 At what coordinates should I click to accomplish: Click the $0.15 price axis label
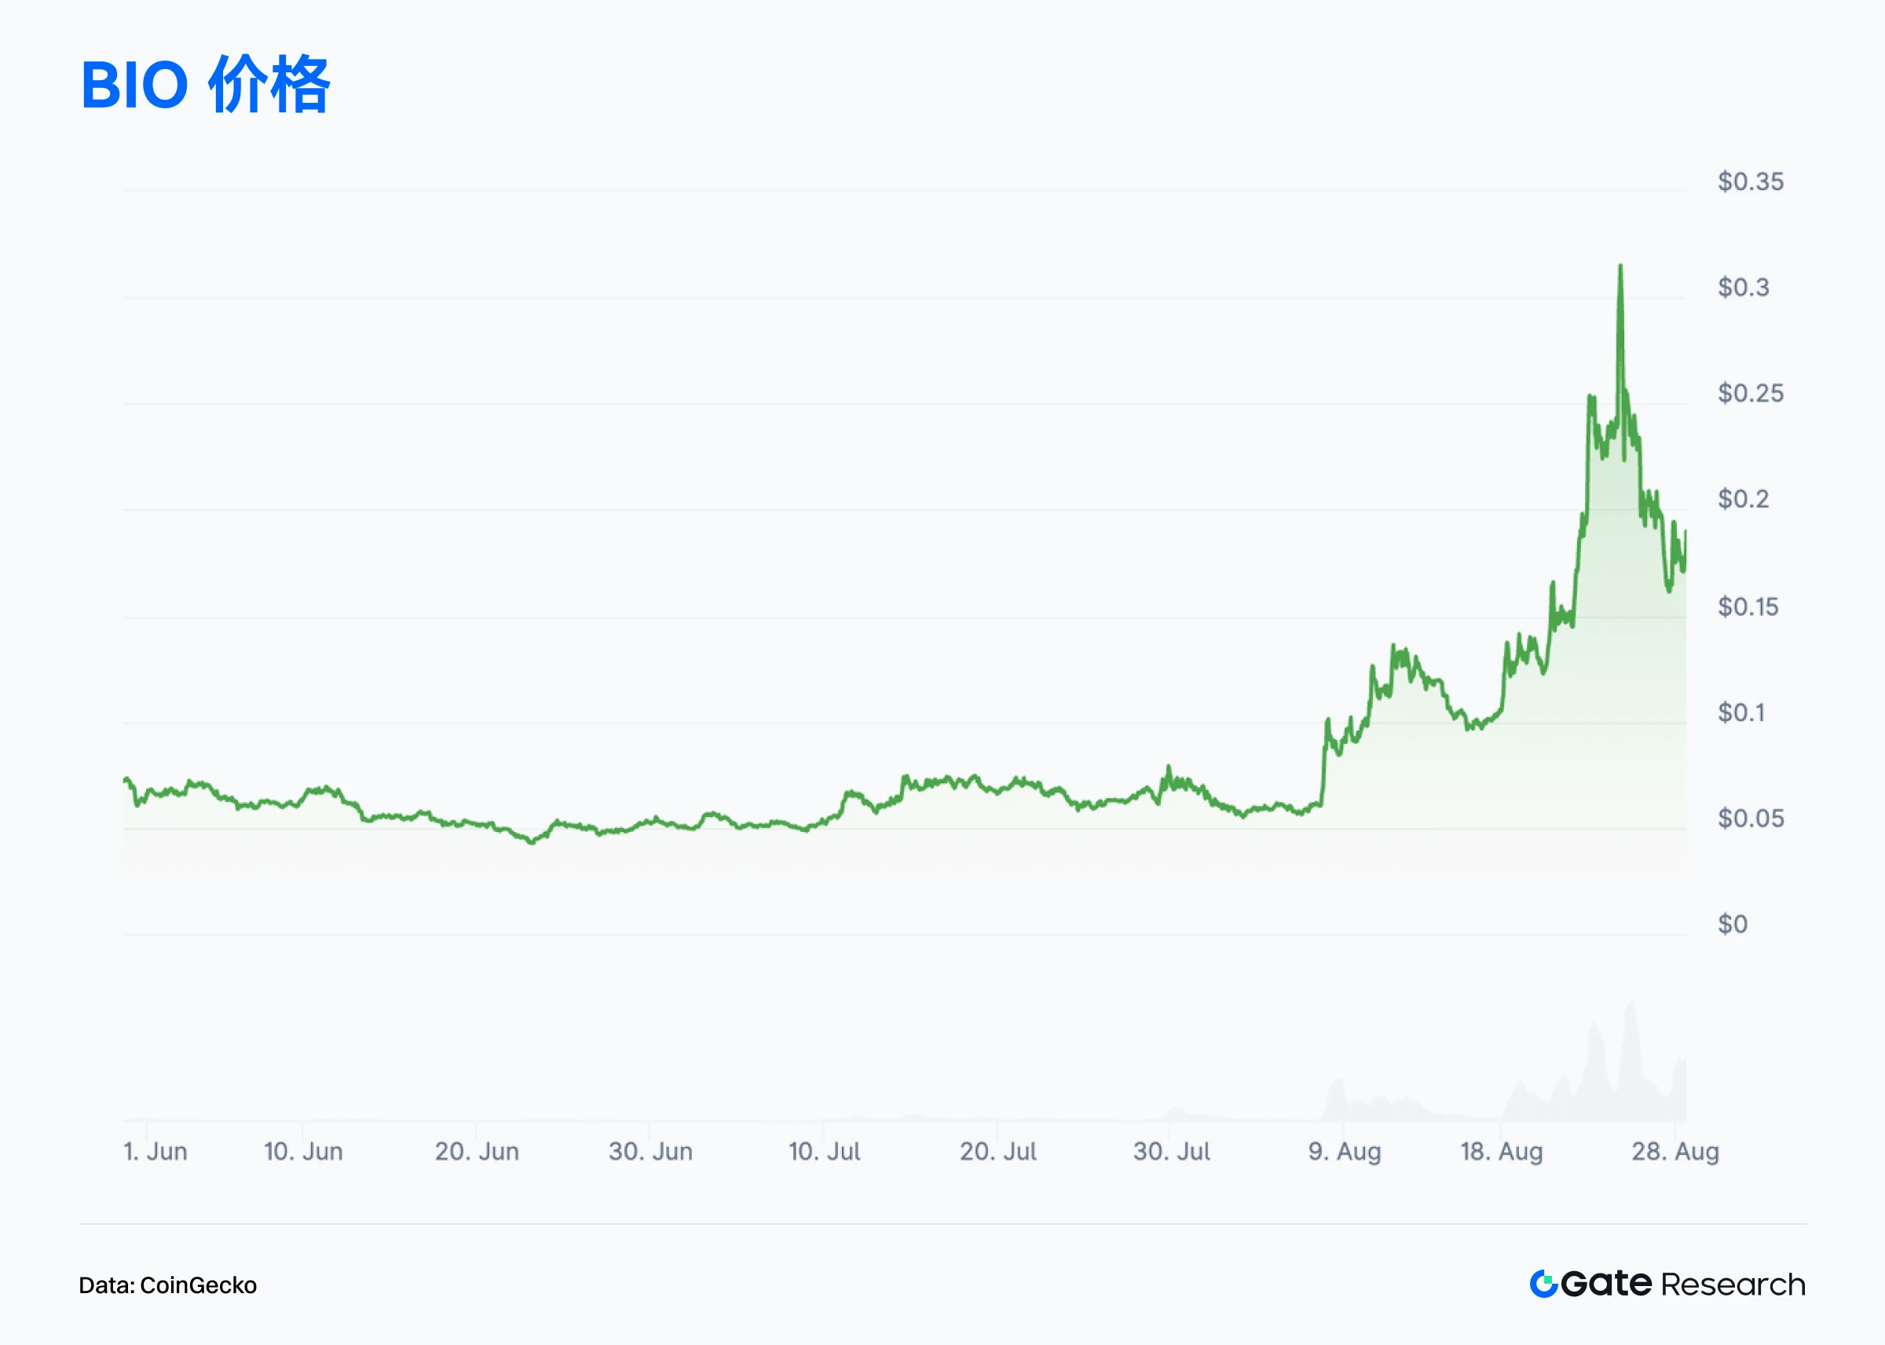1748,607
